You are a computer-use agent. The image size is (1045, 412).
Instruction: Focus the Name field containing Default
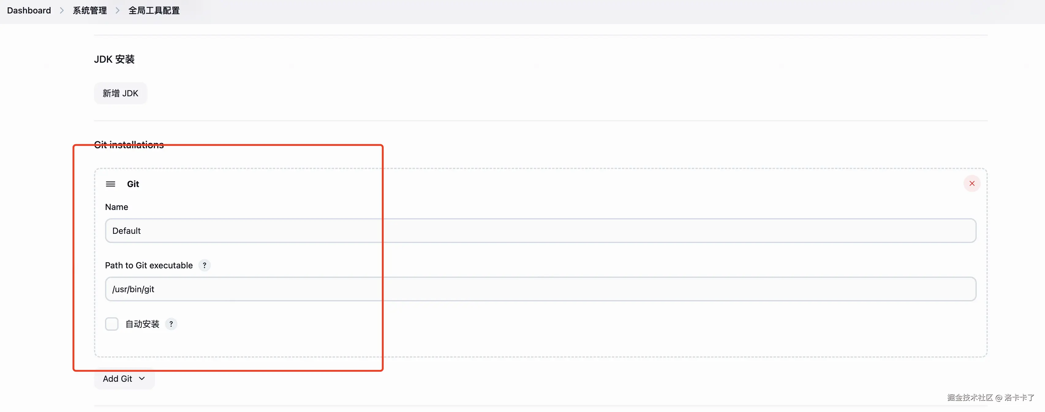tap(540, 231)
